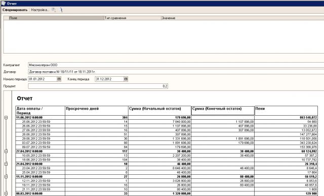Collapse the 11.11.2012 group
Image resolution: width=324 pixels, height=196 pixels.
tap(6, 177)
